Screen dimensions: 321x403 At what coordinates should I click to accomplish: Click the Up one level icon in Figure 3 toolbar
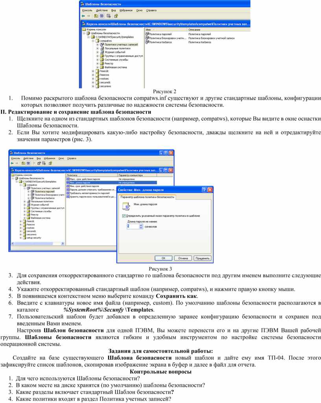(23, 163)
